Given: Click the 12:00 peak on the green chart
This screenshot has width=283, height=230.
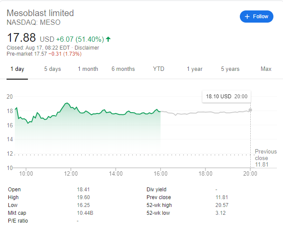Looking at the screenshot, I should pyautogui.click(x=67, y=103).
